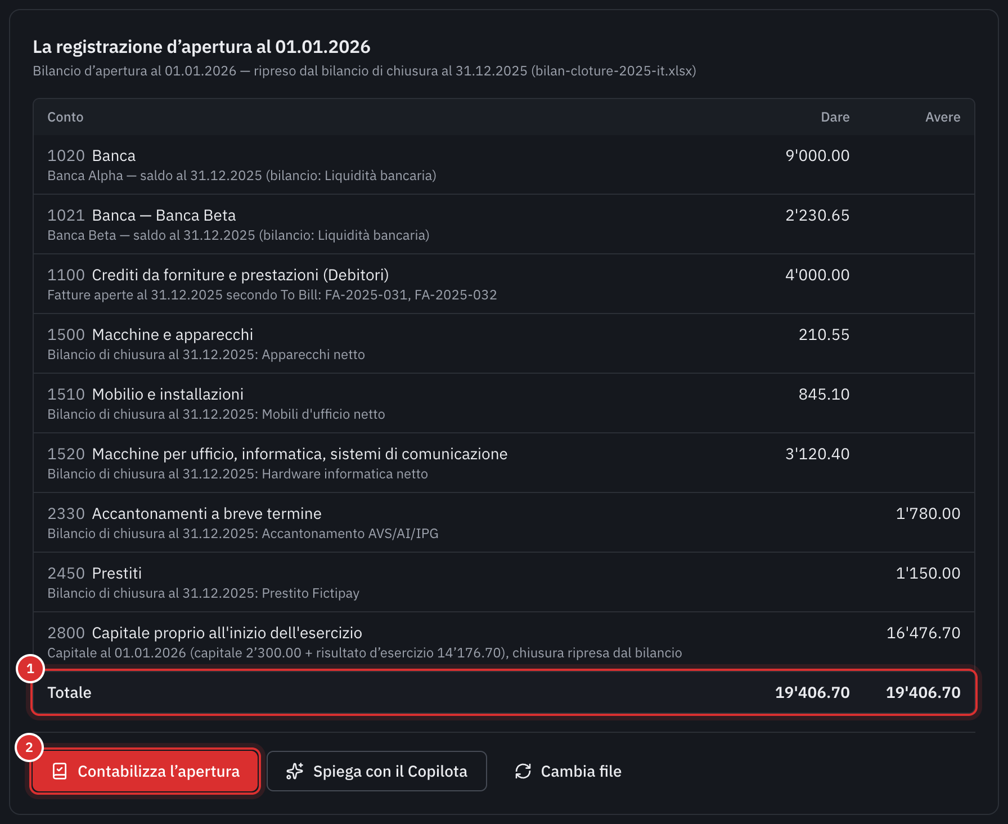Select the 1510 Mobilio e installazioni row
Screen dimensions: 1008x824
(x=504, y=404)
